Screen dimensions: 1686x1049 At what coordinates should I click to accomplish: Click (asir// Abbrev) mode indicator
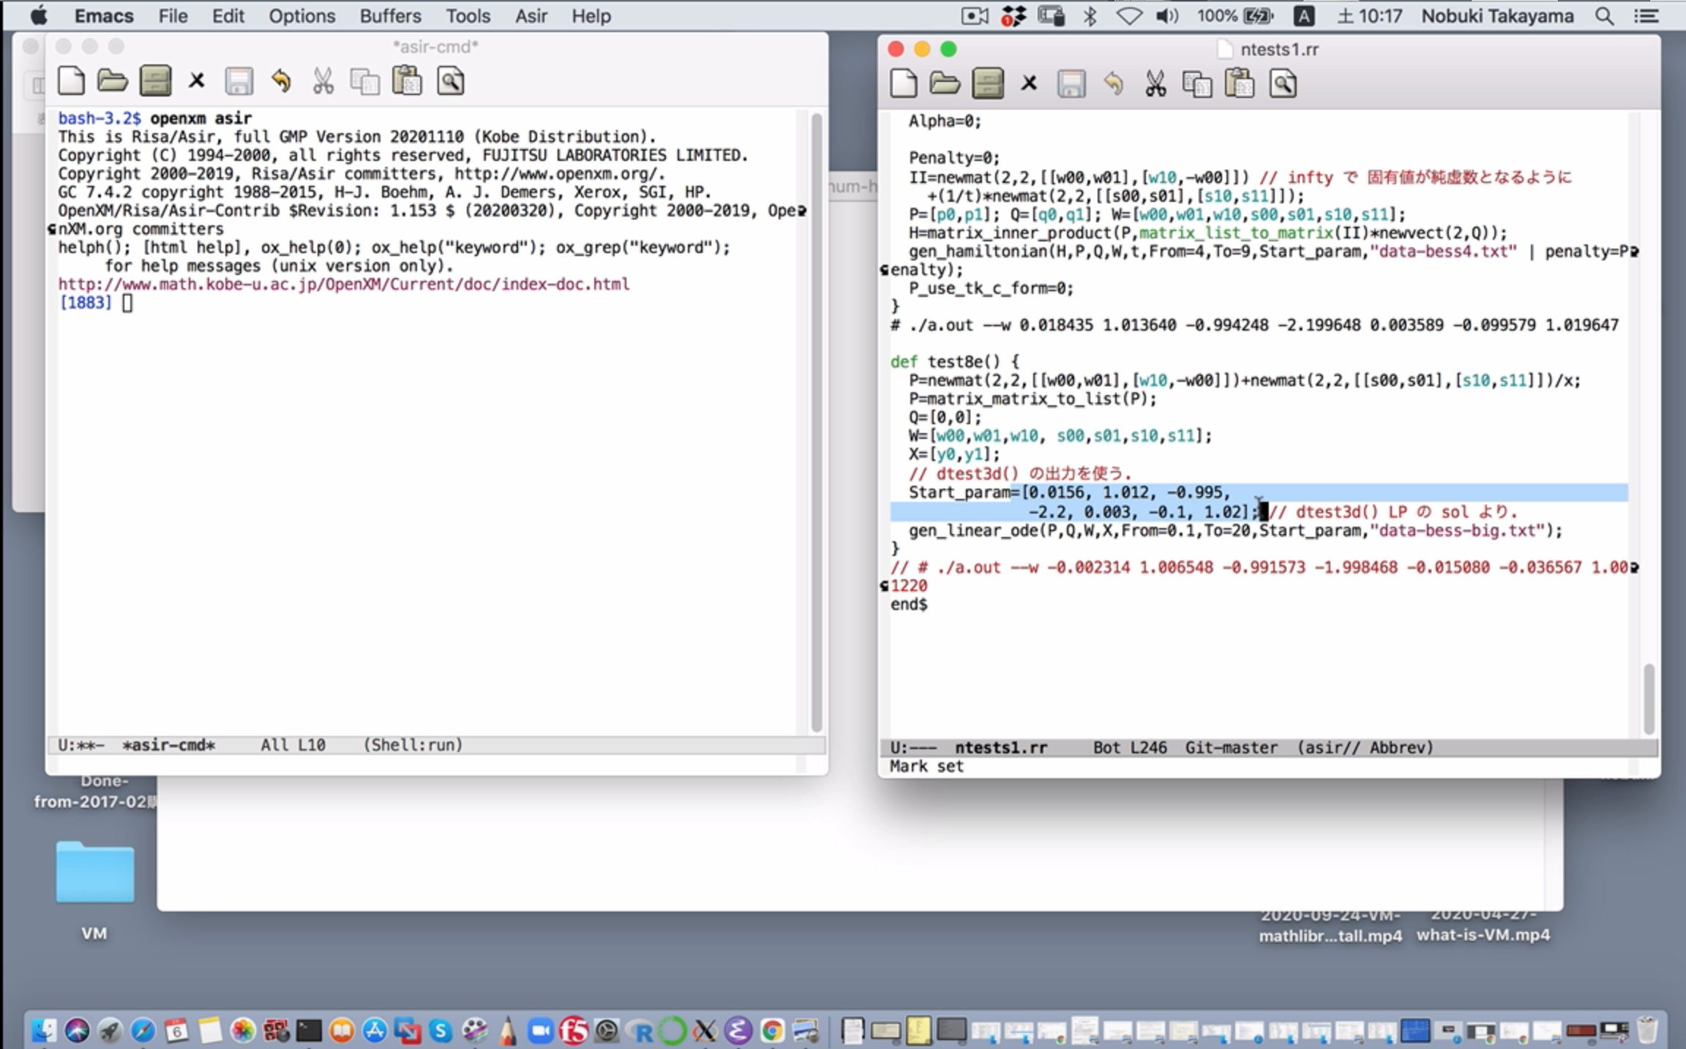1365,747
